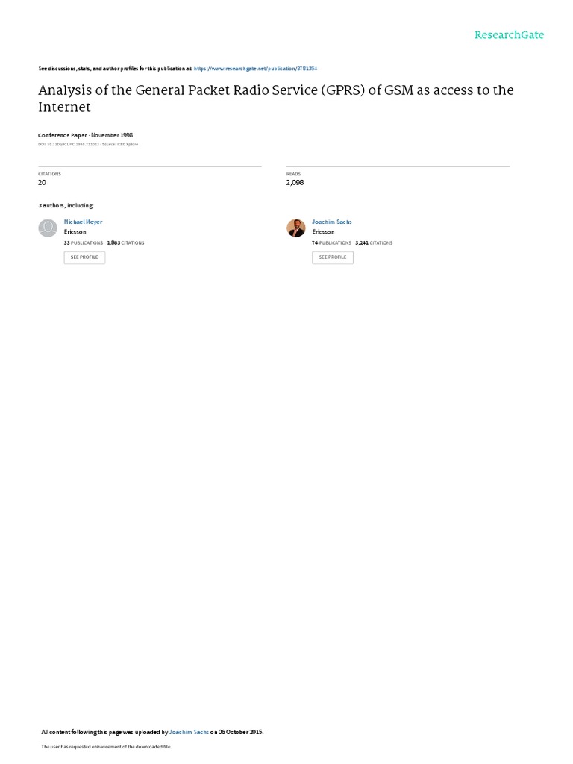Open Joachim Sachs author name link beside photo

pos(332,222)
